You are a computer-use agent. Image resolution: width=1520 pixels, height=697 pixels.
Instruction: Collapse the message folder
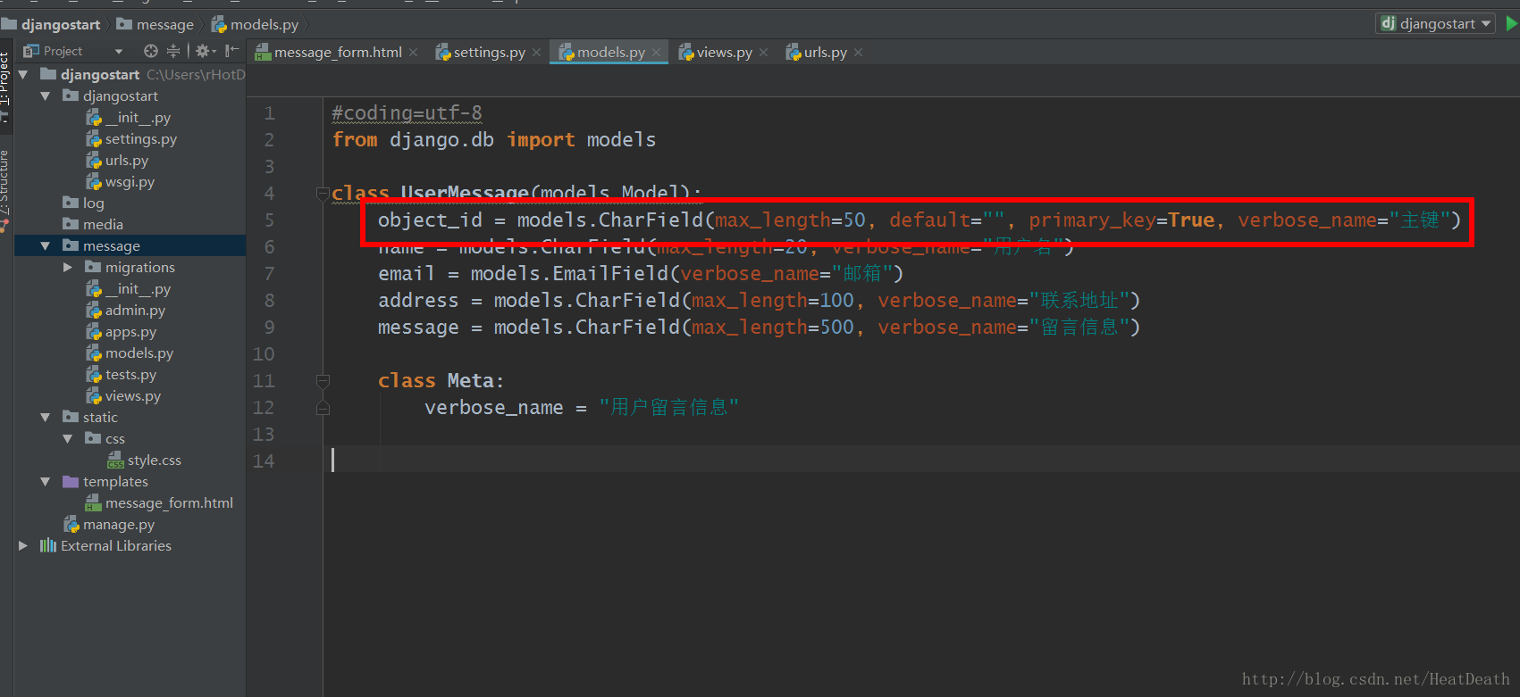coord(45,245)
